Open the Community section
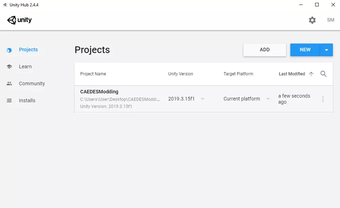The height and width of the screenshot is (208, 340). [32, 84]
